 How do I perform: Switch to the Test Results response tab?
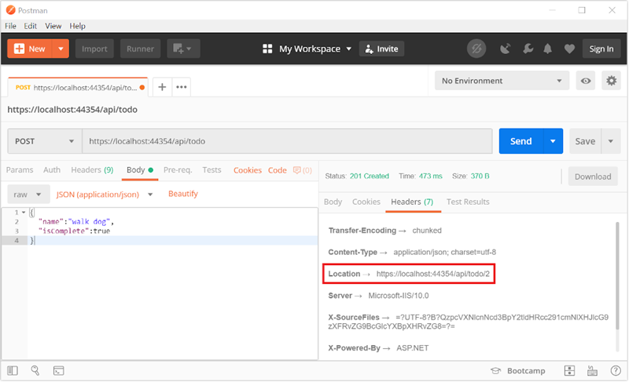pyautogui.click(x=467, y=202)
